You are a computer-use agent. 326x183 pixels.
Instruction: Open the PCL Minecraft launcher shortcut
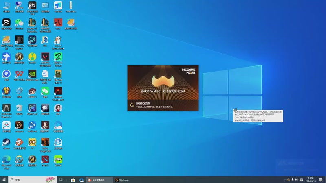45,41
